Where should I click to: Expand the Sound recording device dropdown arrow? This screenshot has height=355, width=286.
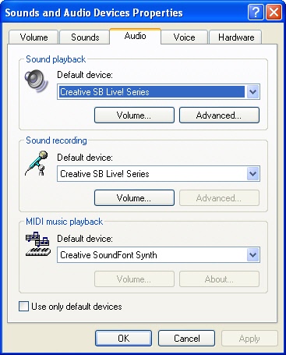tap(252, 174)
